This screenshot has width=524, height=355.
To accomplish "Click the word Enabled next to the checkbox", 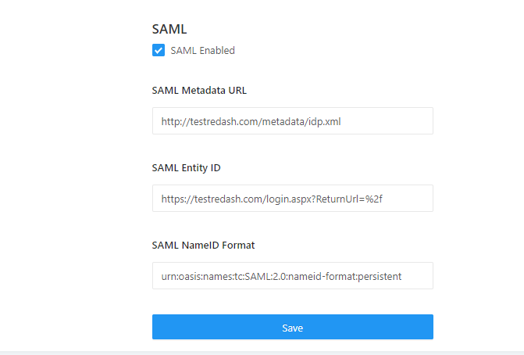I will click(x=217, y=51).
